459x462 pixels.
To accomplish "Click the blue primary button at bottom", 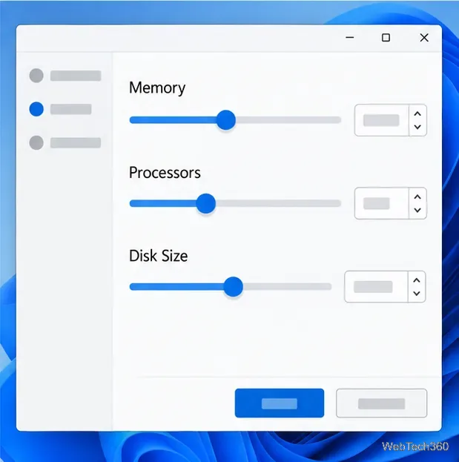I will pyautogui.click(x=280, y=403).
